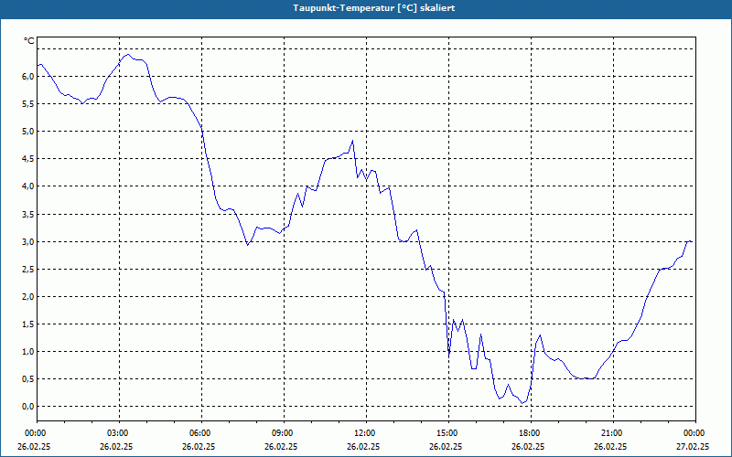Viewport: 732px width, 457px height.
Task: Click the 5,5 y-axis label
Action: 28,104
